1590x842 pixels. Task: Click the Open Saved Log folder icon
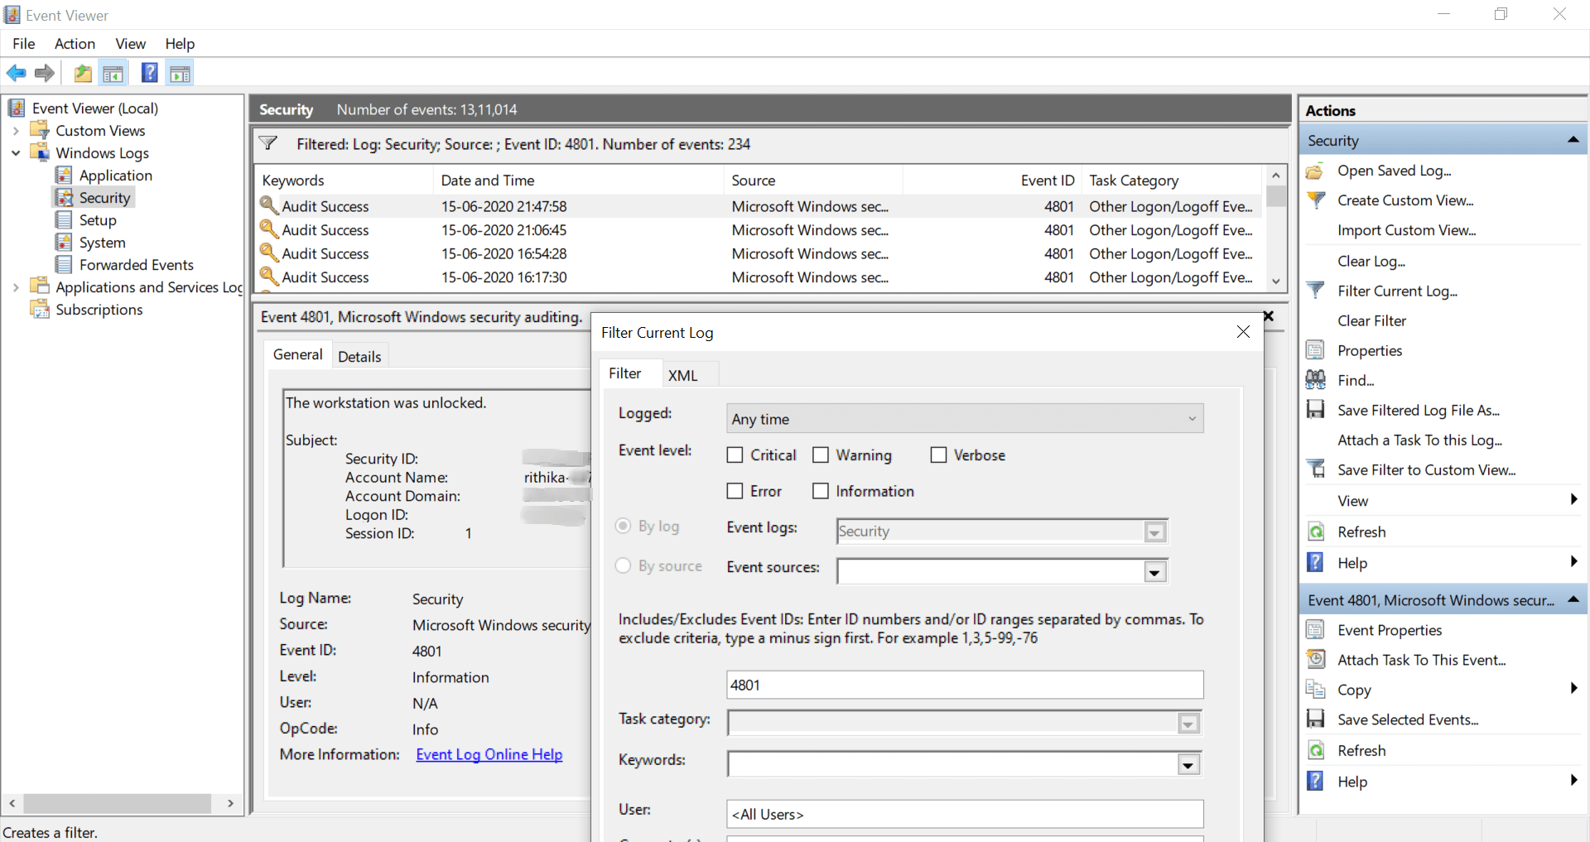click(x=1315, y=171)
